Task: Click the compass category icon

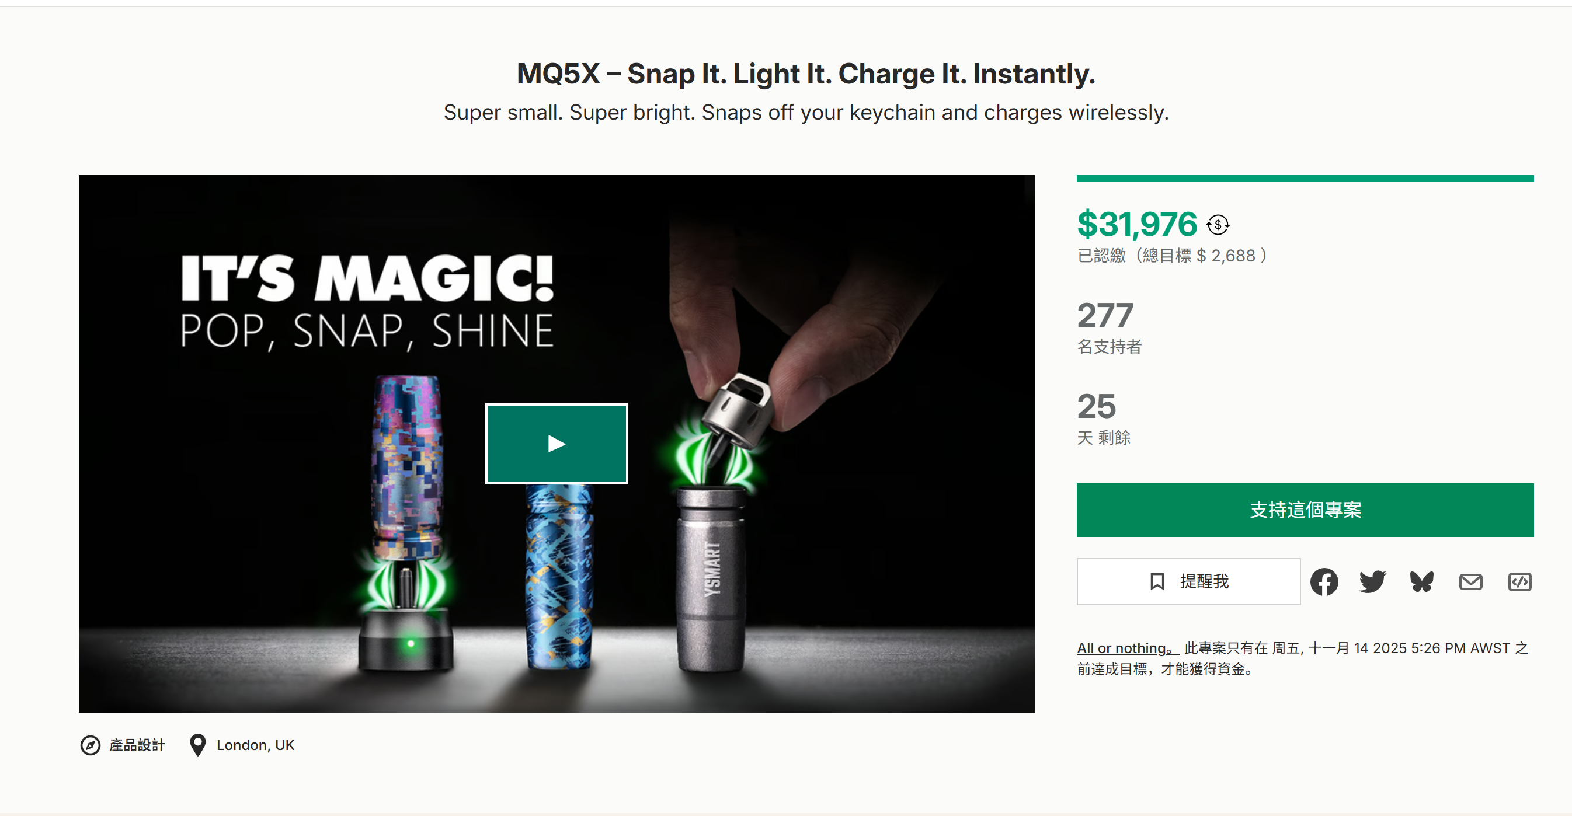Action: 91,745
